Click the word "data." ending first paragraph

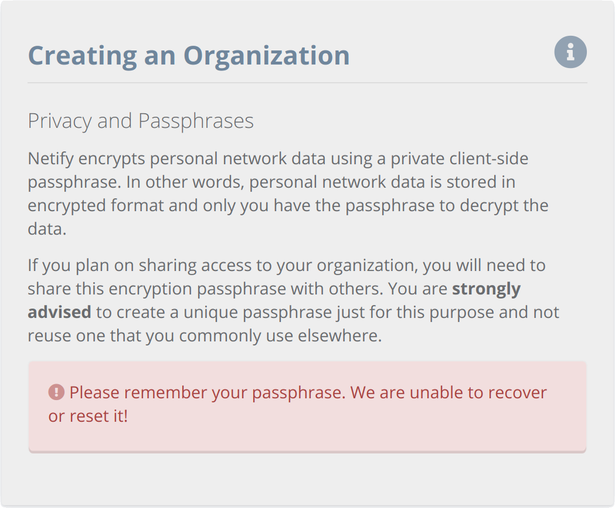point(47,229)
